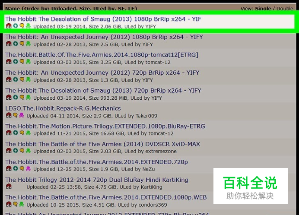Open uploader tomcat-12 on 3.25 GiB row
The image size is (299, 215).
158,62
